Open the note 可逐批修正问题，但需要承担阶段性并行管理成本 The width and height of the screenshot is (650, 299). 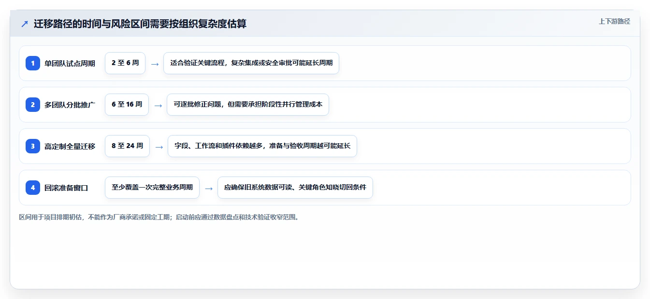[x=248, y=105]
